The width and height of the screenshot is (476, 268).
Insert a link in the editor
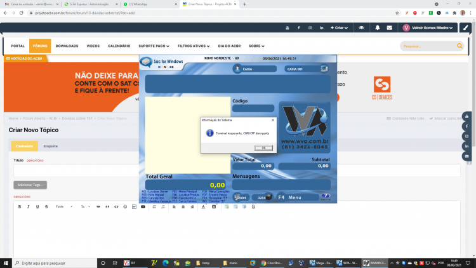point(98,206)
